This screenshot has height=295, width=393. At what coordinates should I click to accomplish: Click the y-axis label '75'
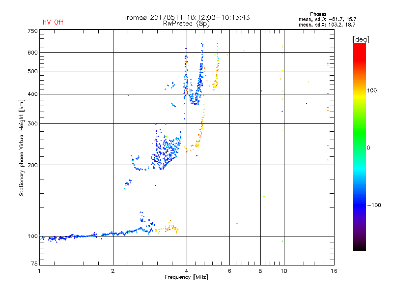[34, 264]
